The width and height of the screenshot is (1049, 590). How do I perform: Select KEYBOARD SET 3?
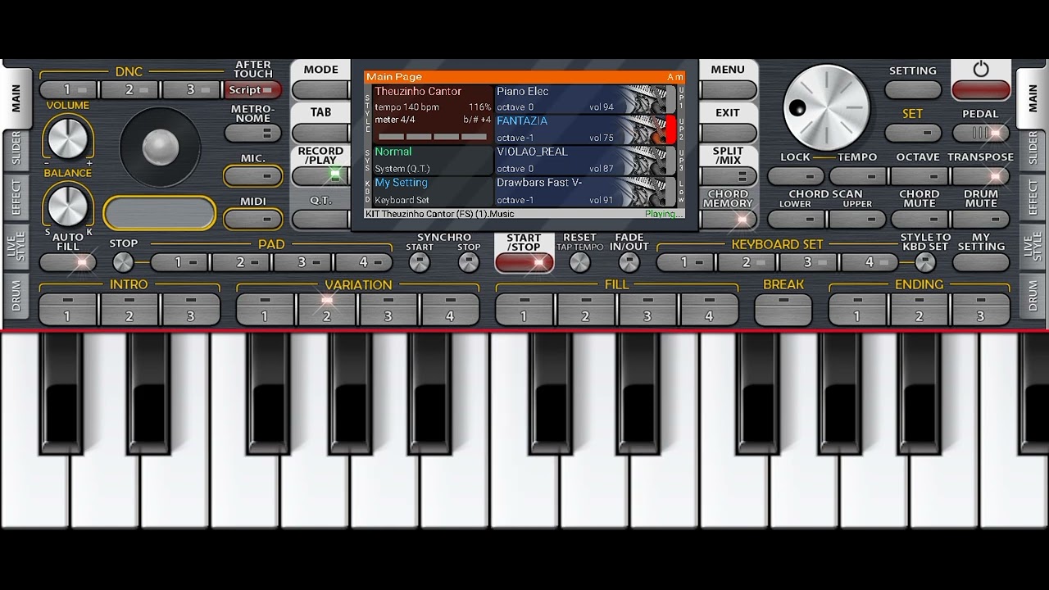(808, 262)
